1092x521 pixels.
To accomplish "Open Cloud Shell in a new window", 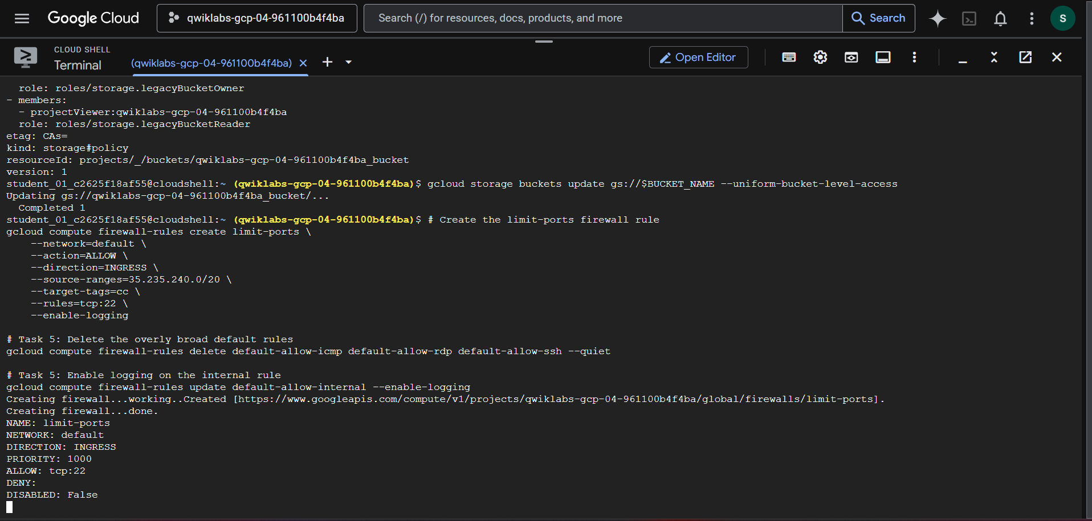I will click(x=1025, y=57).
